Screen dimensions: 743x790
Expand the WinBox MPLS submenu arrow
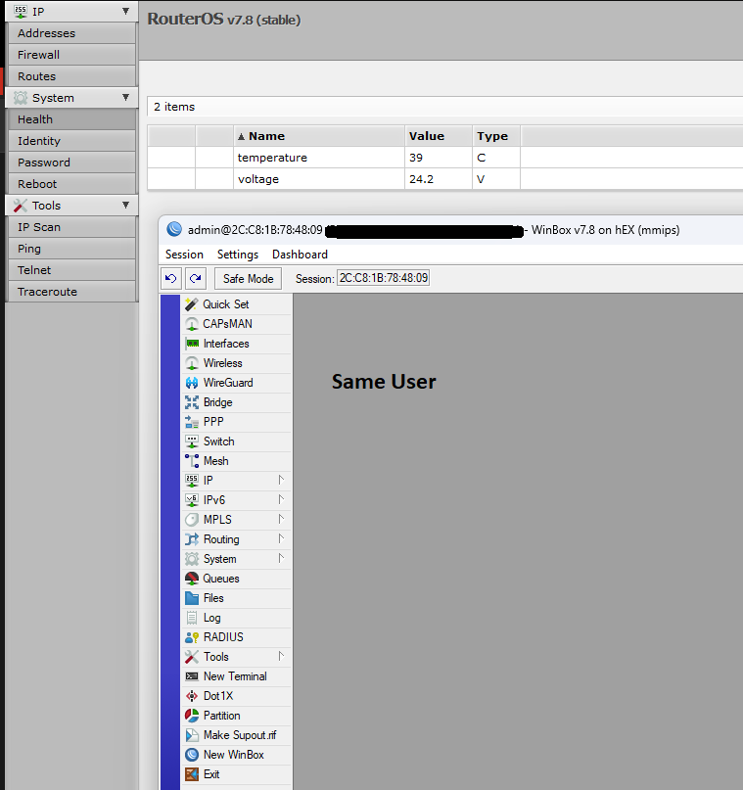[281, 520]
